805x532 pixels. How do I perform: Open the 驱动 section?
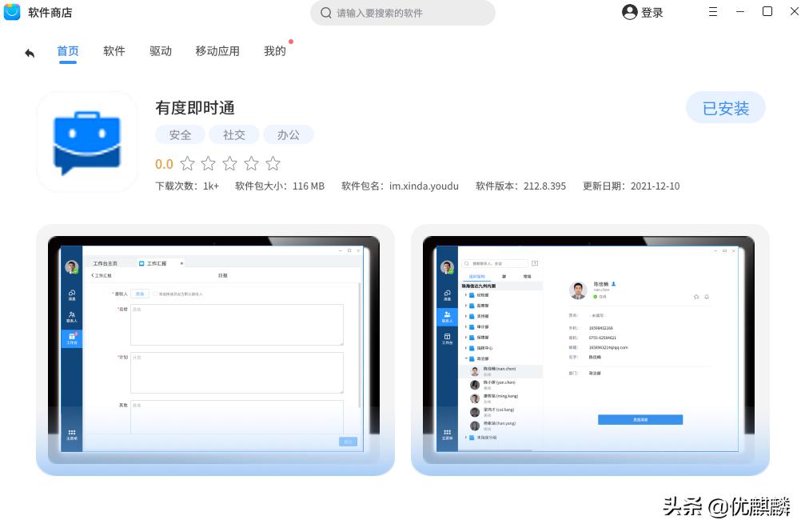point(160,51)
